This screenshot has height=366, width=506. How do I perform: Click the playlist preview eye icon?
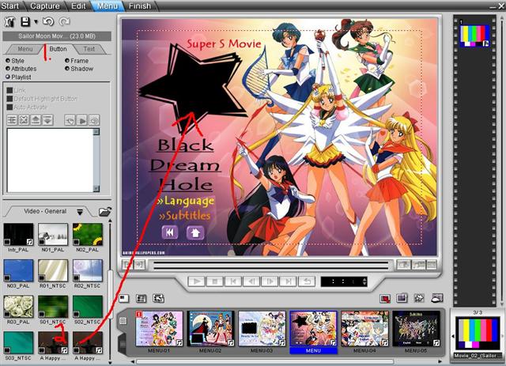tap(94, 120)
